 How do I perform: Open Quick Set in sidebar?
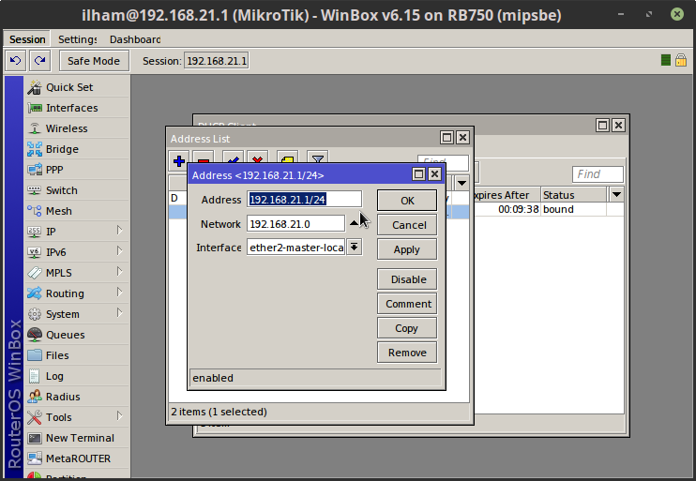[x=77, y=87]
